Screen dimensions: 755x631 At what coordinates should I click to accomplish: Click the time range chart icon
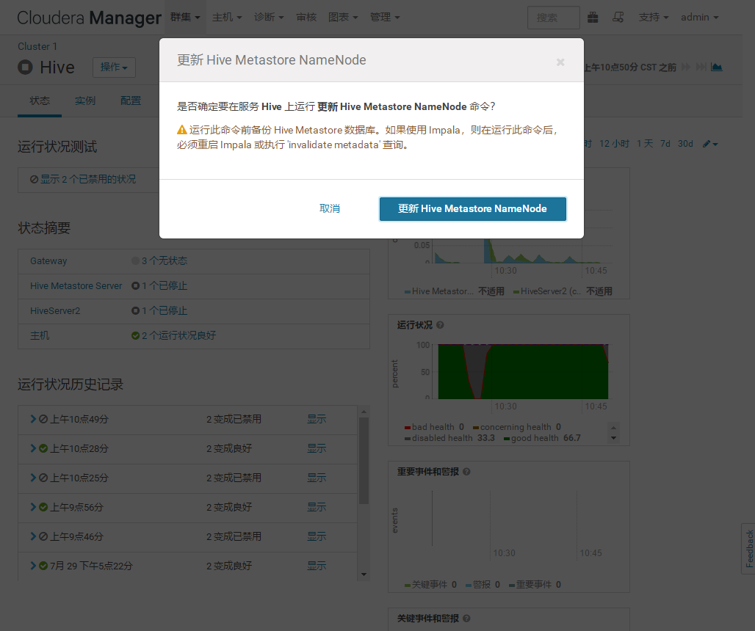[717, 67]
